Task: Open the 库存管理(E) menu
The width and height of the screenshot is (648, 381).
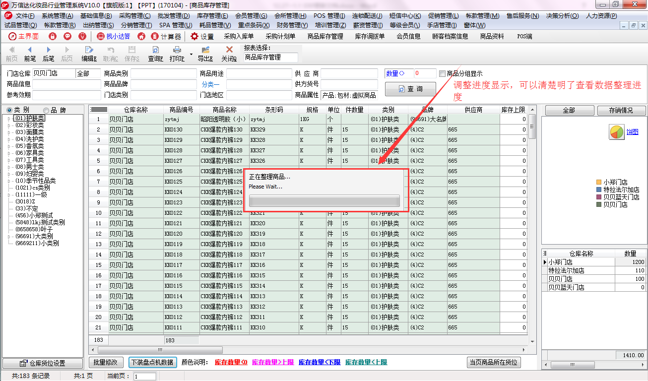Action: click(x=212, y=16)
